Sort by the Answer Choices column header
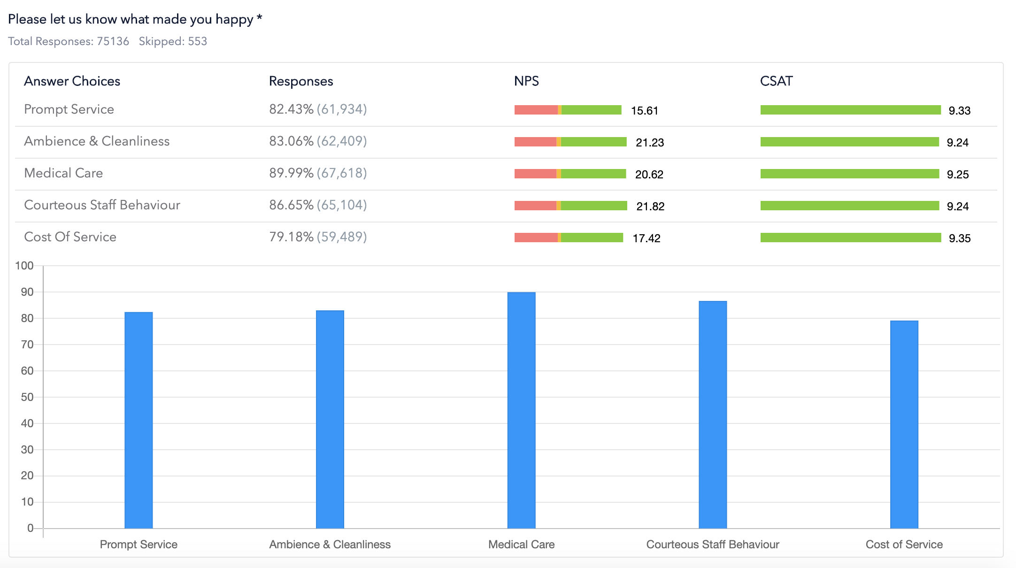 [x=72, y=81]
